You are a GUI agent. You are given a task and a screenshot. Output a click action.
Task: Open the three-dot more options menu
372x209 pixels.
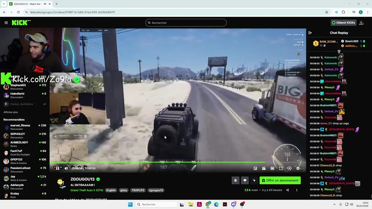(297, 190)
